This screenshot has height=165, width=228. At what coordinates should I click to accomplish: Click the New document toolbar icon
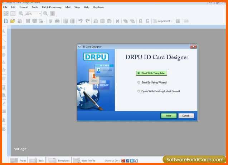pos(6,21)
